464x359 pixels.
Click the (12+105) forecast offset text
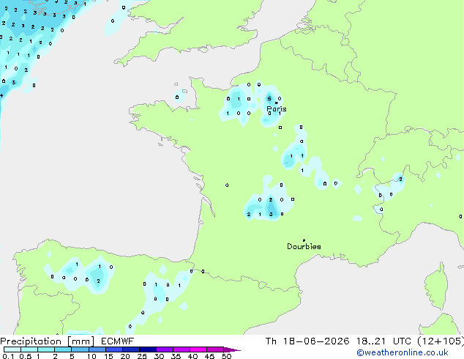coord(441,341)
